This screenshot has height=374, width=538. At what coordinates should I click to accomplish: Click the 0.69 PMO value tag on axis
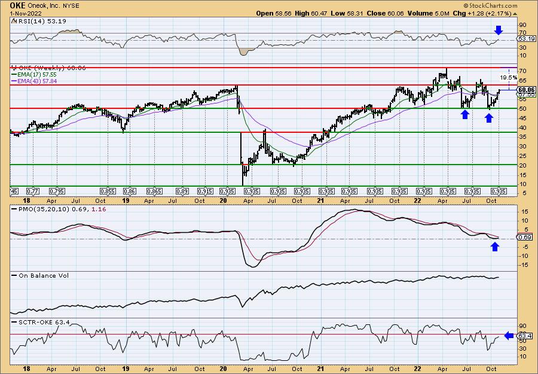tap(525, 238)
